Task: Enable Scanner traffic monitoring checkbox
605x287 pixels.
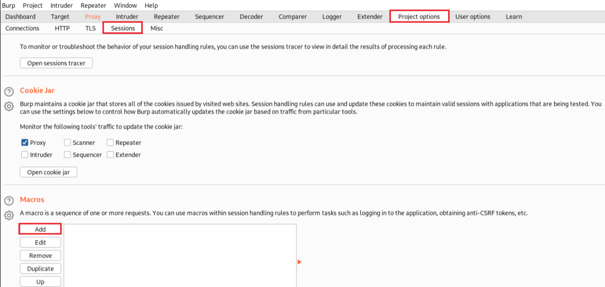Action: [68, 143]
